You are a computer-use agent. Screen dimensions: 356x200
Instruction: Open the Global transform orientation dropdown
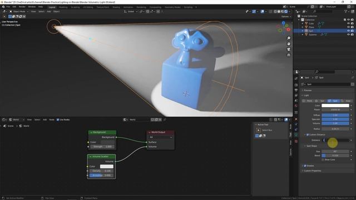131,11
